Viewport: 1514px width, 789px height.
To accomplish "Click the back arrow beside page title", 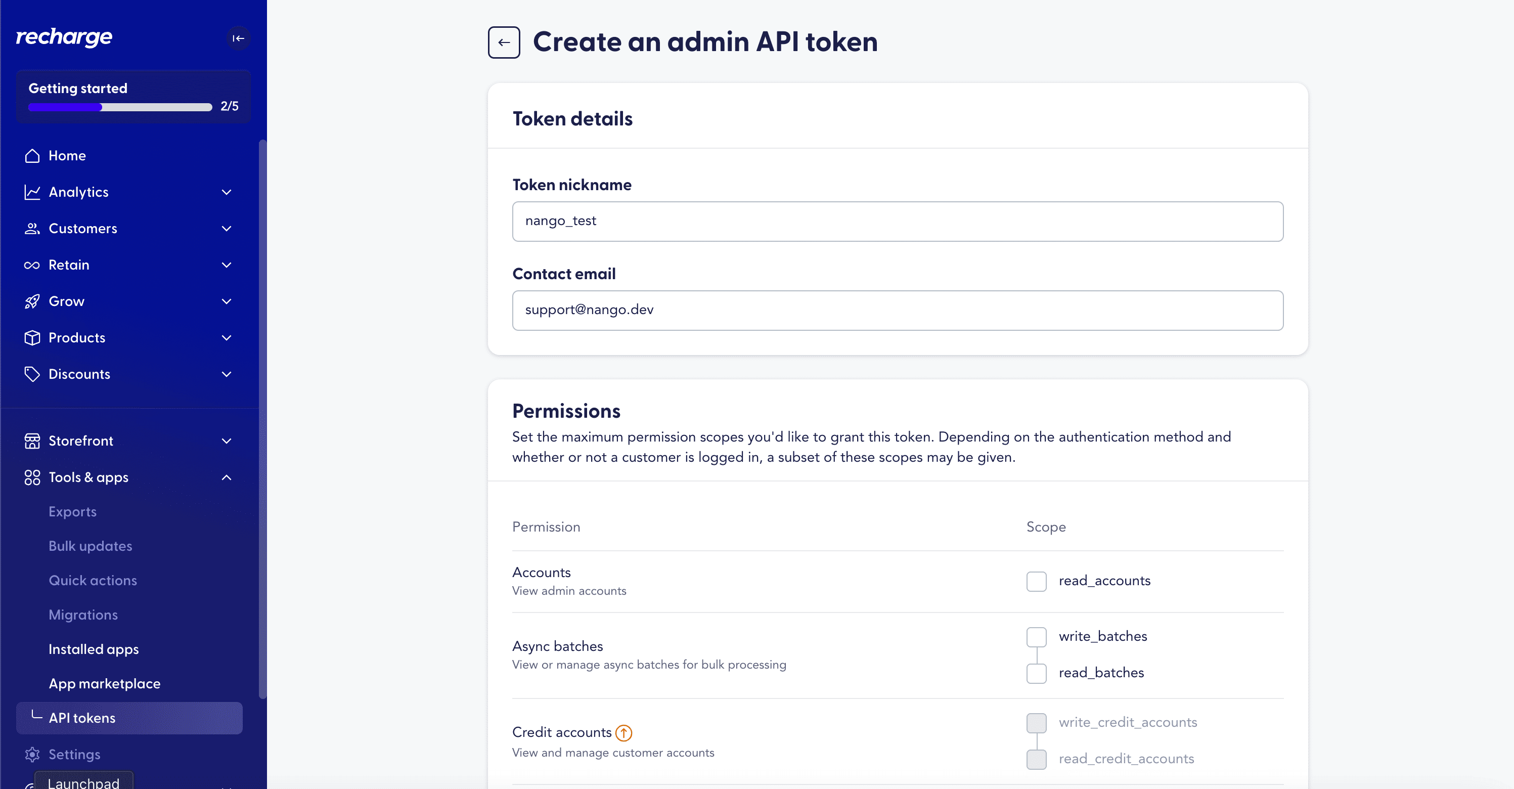I will [x=504, y=42].
